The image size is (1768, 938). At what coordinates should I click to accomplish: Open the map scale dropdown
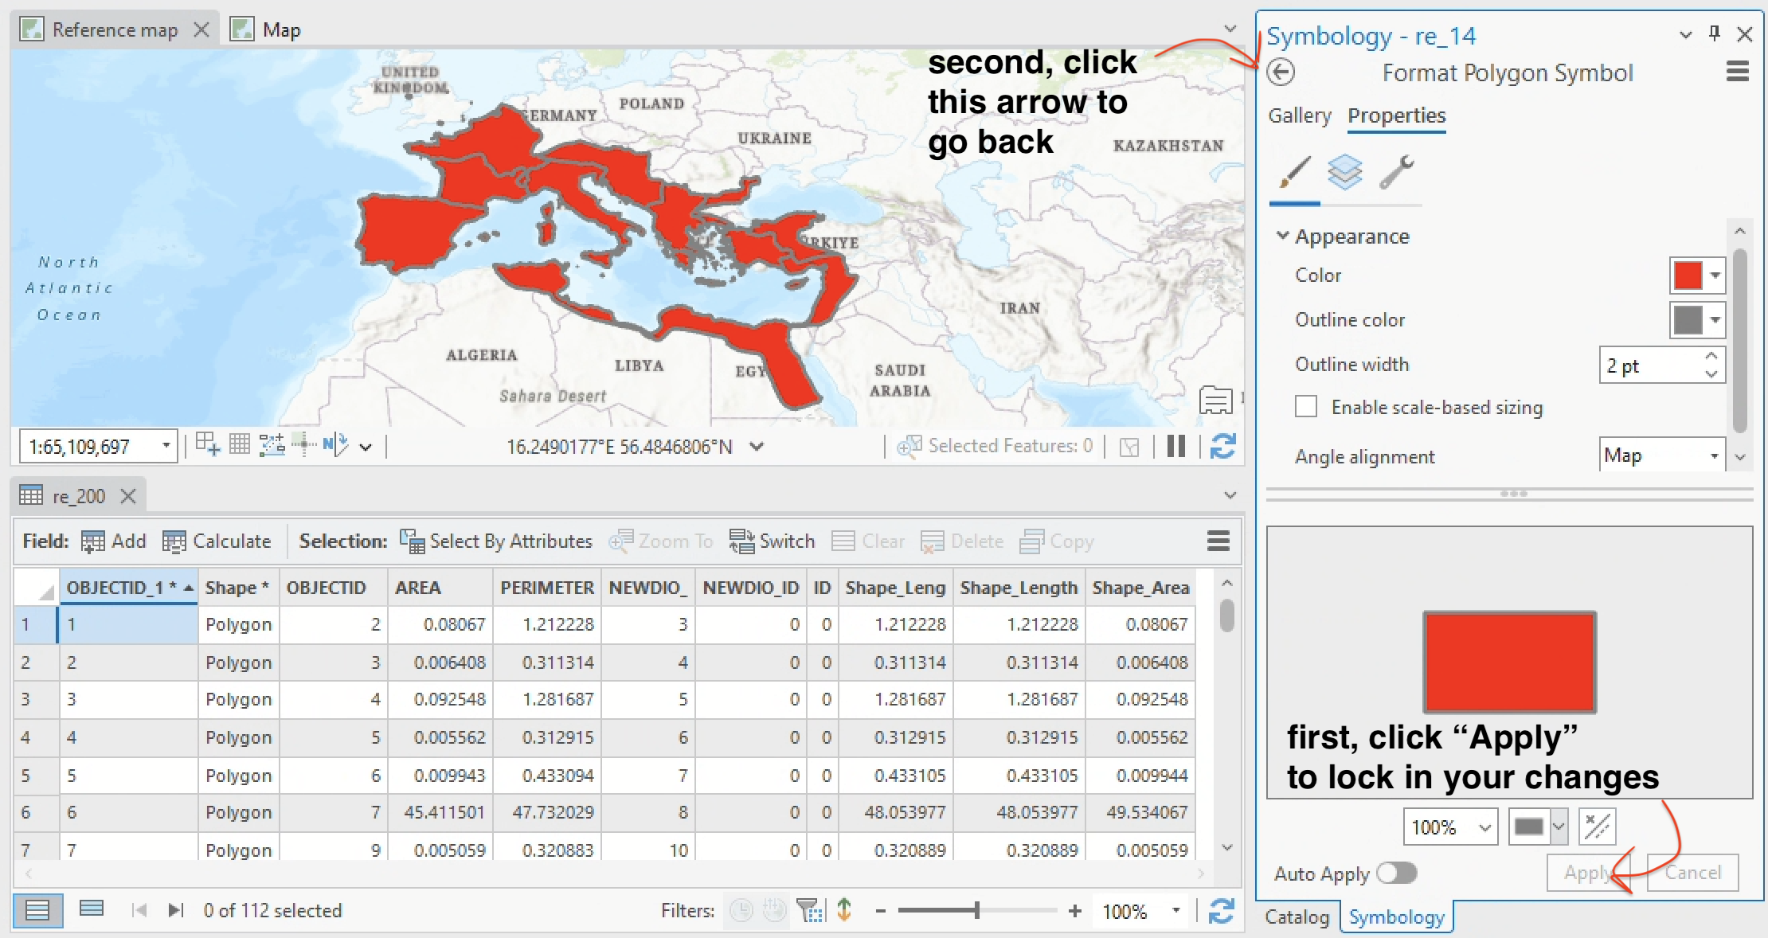coord(166,446)
